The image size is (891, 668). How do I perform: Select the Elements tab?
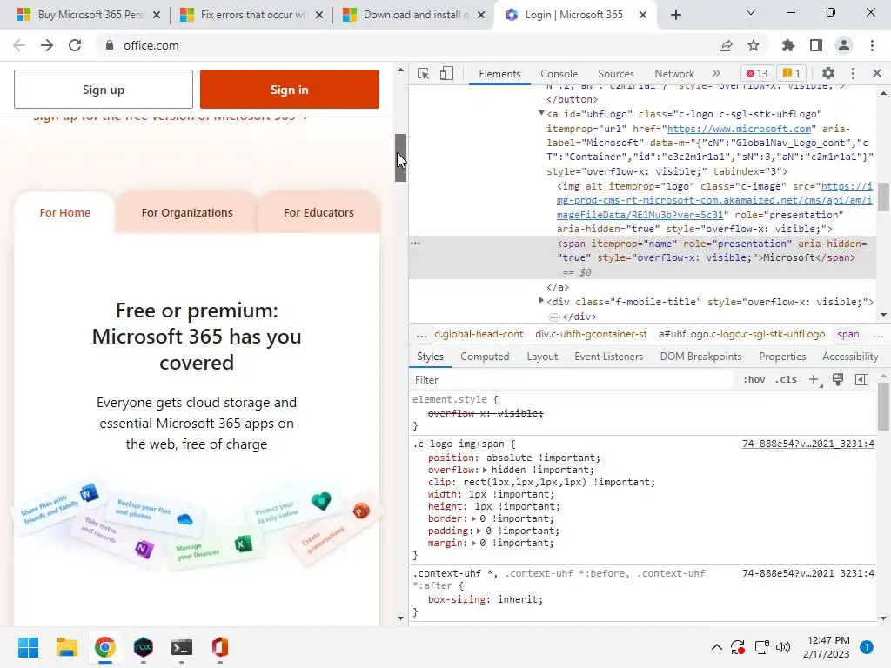(x=499, y=74)
